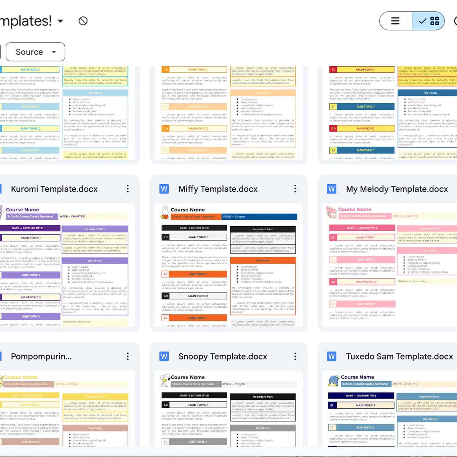Open the Snoopy Template preview thumbnail
The image size is (457, 457).
tap(229, 409)
